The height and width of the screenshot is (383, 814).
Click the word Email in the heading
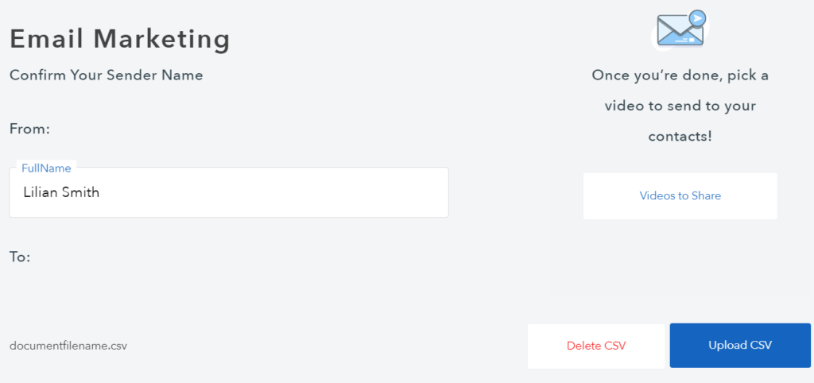pos(47,38)
